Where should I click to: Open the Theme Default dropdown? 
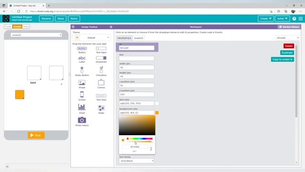point(91,37)
